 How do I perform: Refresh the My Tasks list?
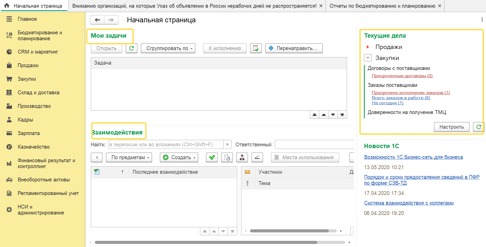[x=132, y=48]
